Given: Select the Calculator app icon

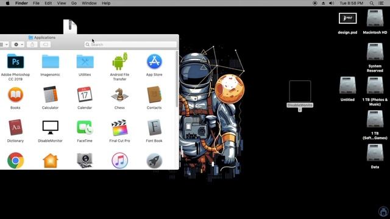Looking at the screenshot, I should pyautogui.click(x=50, y=94).
